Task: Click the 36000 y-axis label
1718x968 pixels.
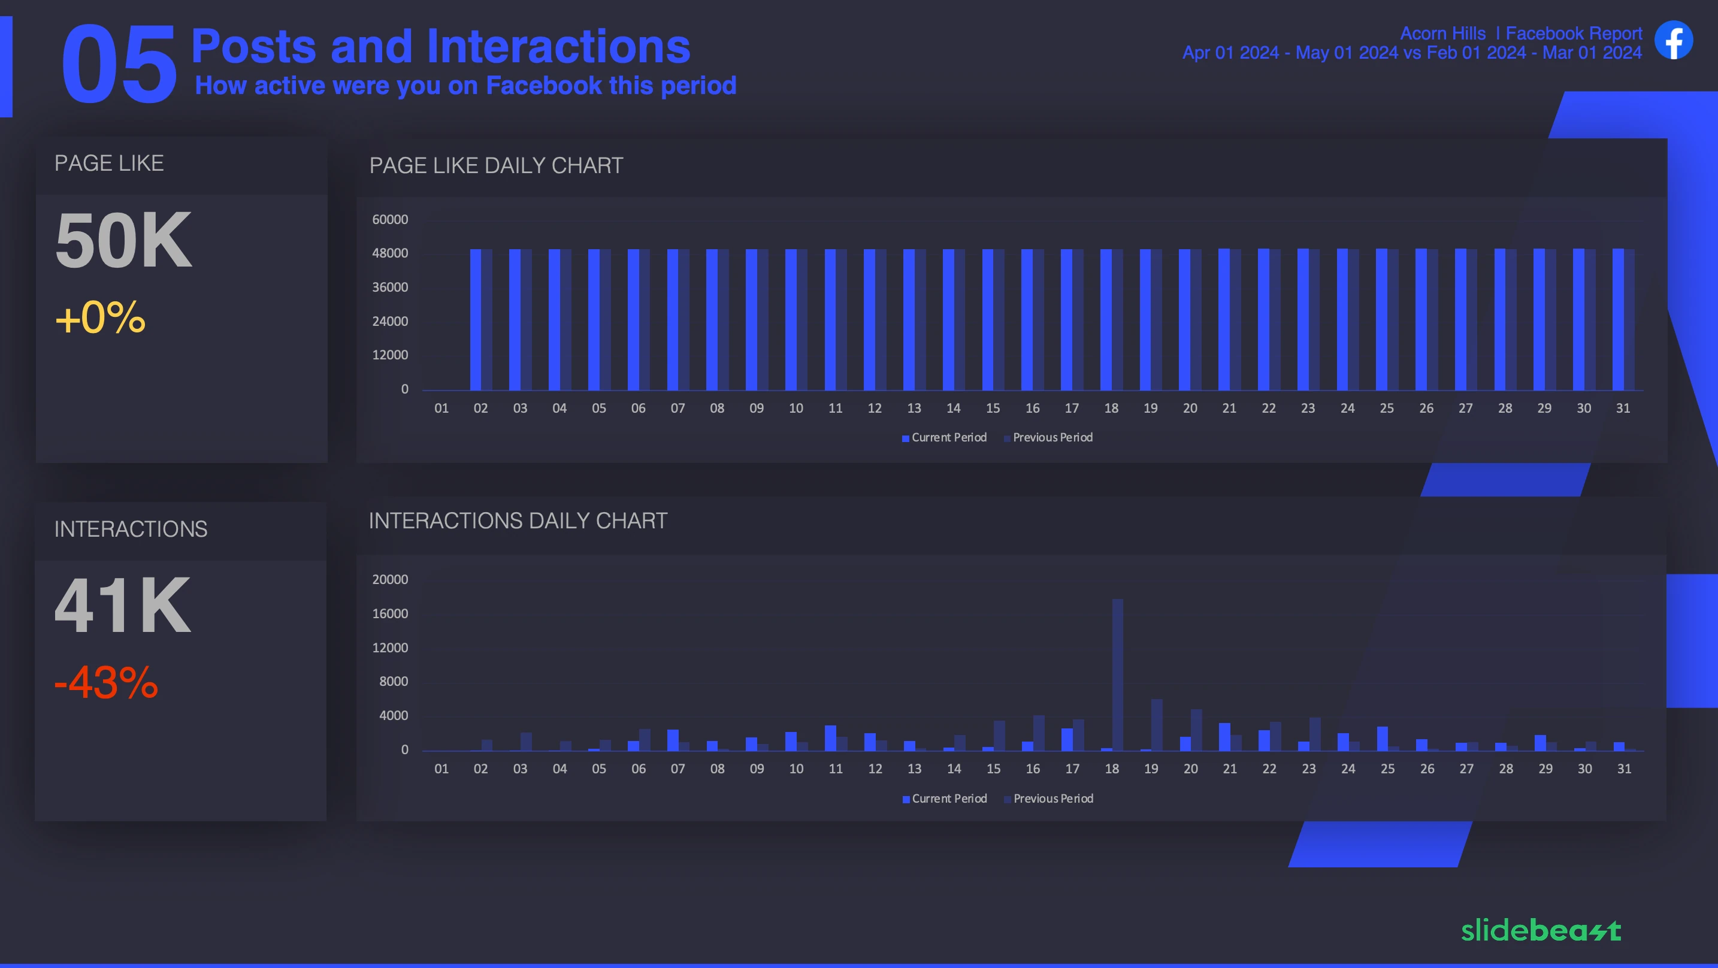Action: tap(390, 288)
